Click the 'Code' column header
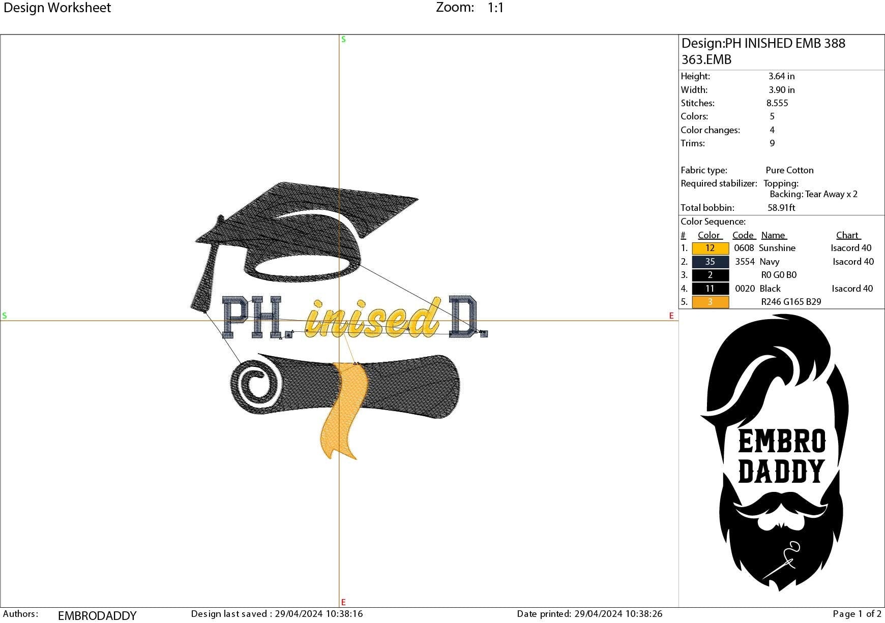 744,235
